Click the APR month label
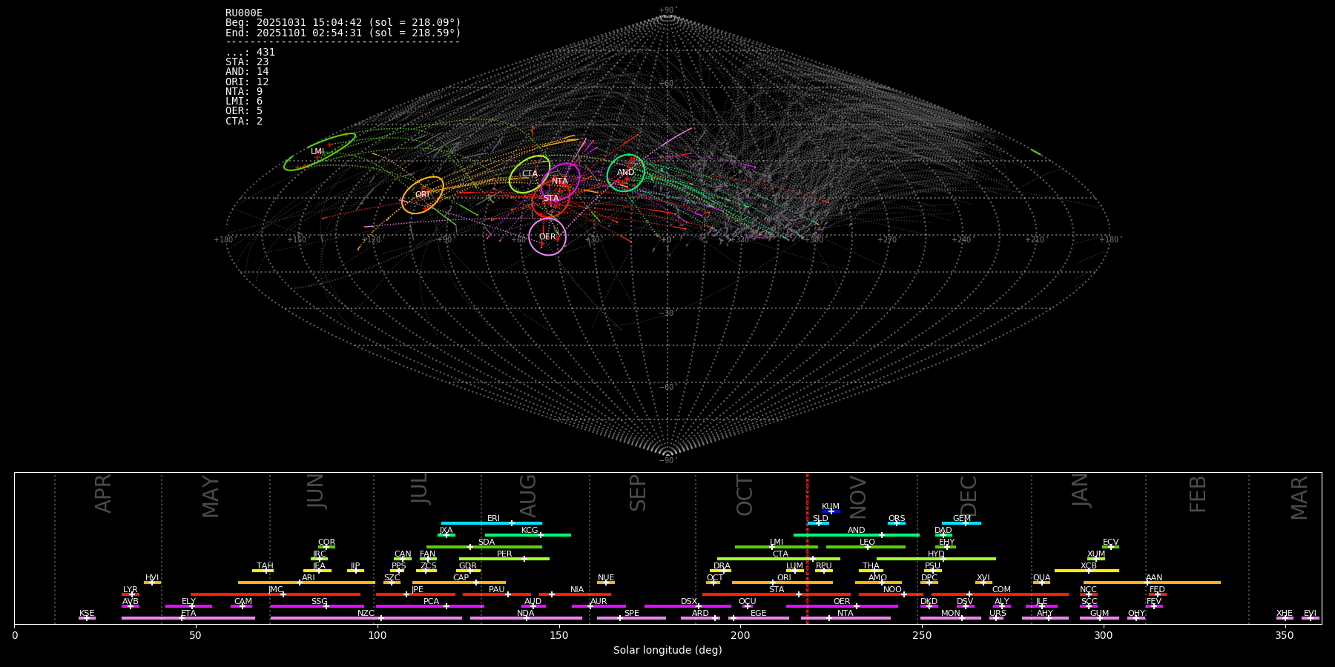Image resolution: width=1335 pixels, height=667 pixels. [x=104, y=493]
